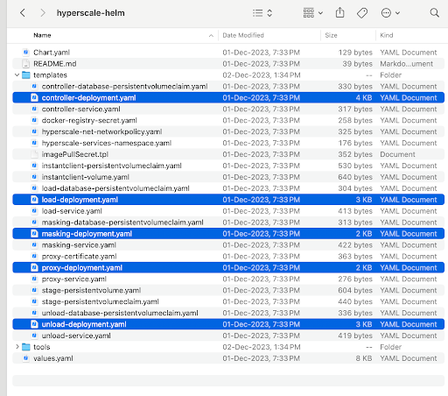Click the Edit Tags icon
This screenshot has width=448, height=396.
point(362,13)
